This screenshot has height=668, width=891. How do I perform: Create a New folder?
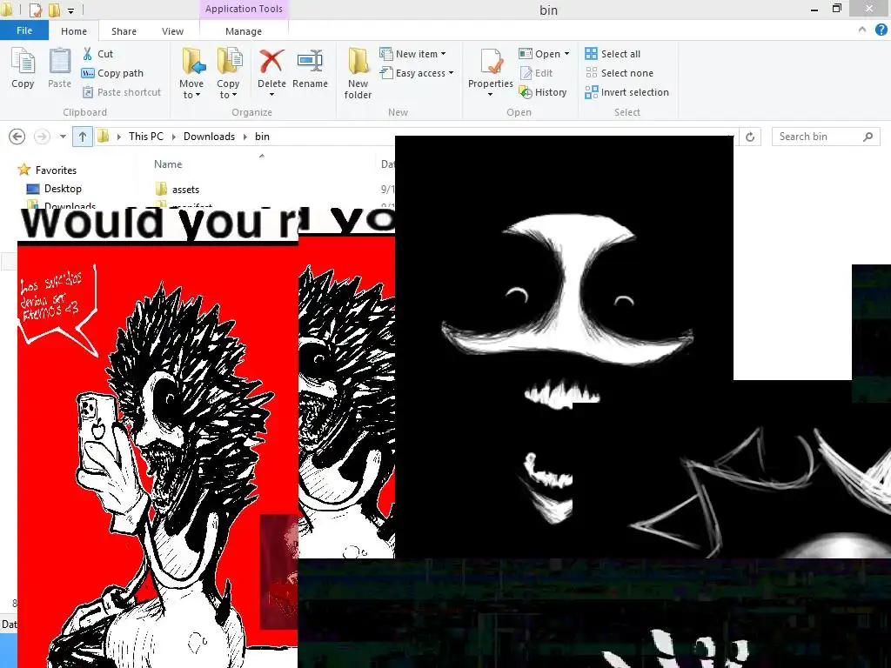pos(358,73)
